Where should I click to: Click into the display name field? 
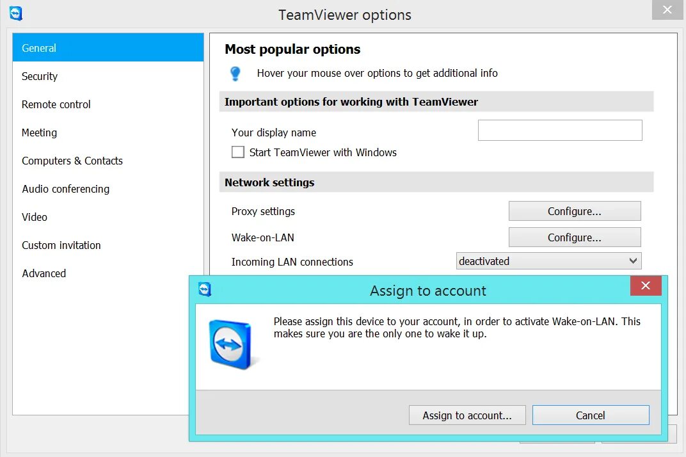560,131
